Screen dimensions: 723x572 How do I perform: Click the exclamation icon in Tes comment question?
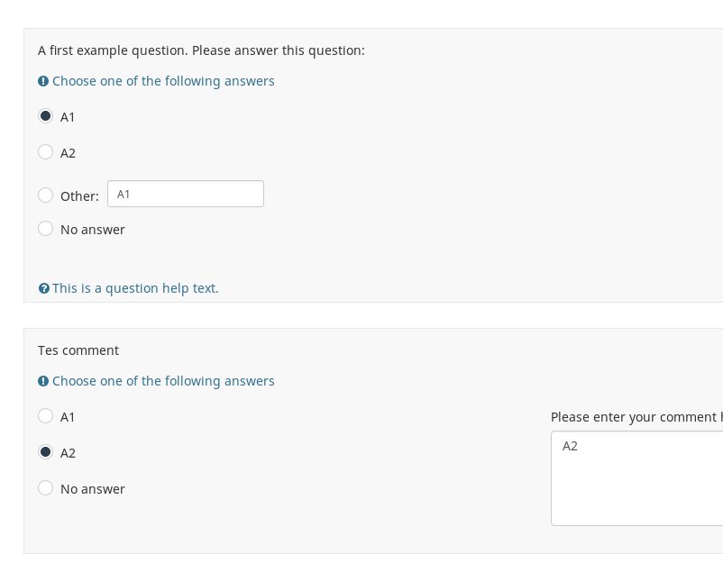(43, 381)
